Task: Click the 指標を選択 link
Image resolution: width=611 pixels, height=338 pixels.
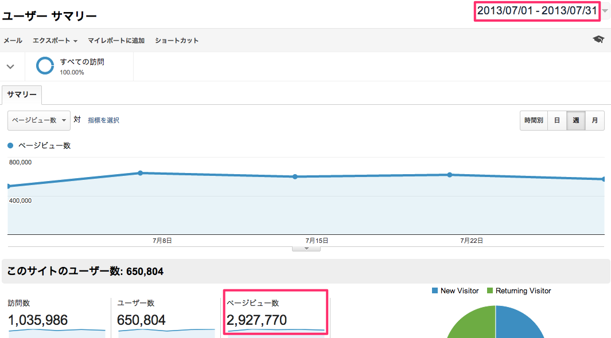Action: [x=103, y=120]
